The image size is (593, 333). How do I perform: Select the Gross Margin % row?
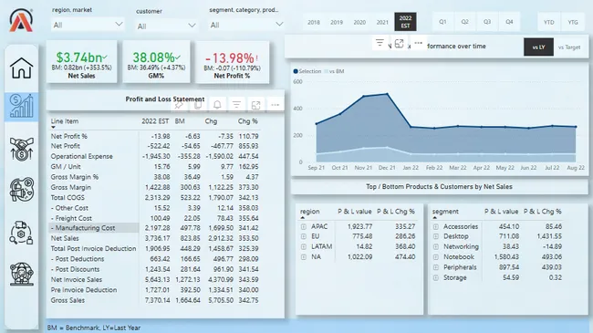[155, 177]
